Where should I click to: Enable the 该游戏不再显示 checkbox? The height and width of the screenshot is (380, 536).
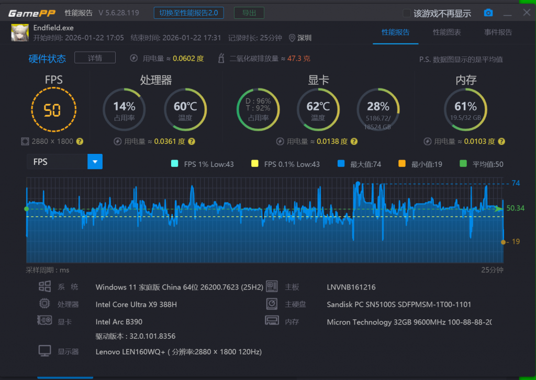pyautogui.click(x=407, y=13)
